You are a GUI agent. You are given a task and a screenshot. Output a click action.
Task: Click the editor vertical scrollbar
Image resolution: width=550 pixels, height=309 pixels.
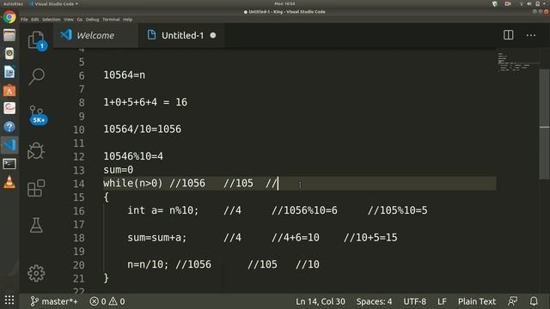pyautogui.click(x=544, y=124)
